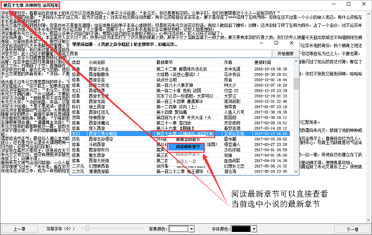Go to previous chapter with 上一章 button

[19, 229]
